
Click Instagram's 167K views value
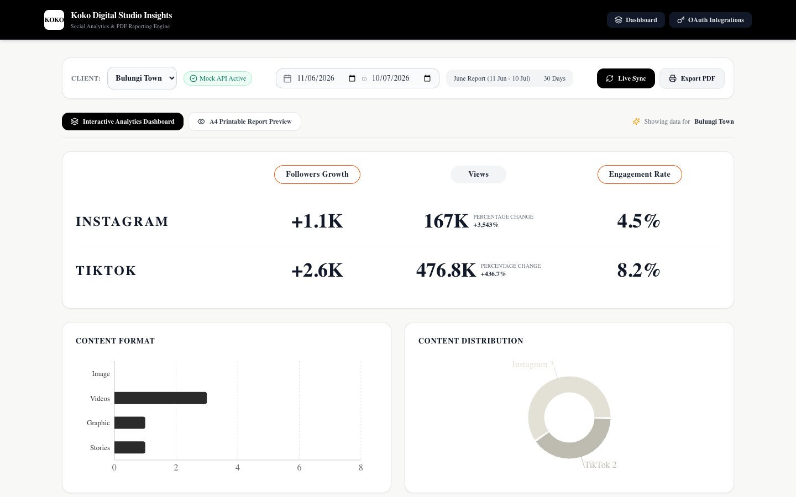(446, 221)
